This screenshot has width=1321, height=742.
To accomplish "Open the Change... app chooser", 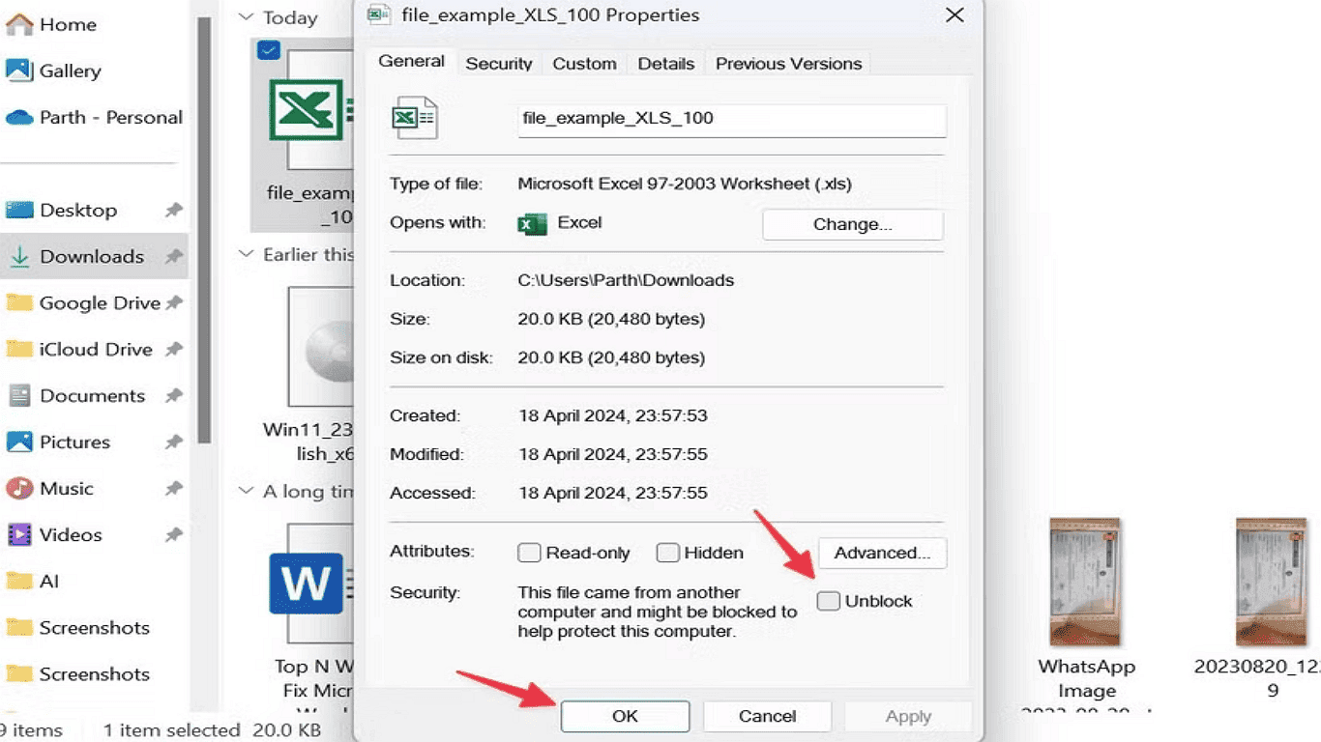I will coord(852,224).
